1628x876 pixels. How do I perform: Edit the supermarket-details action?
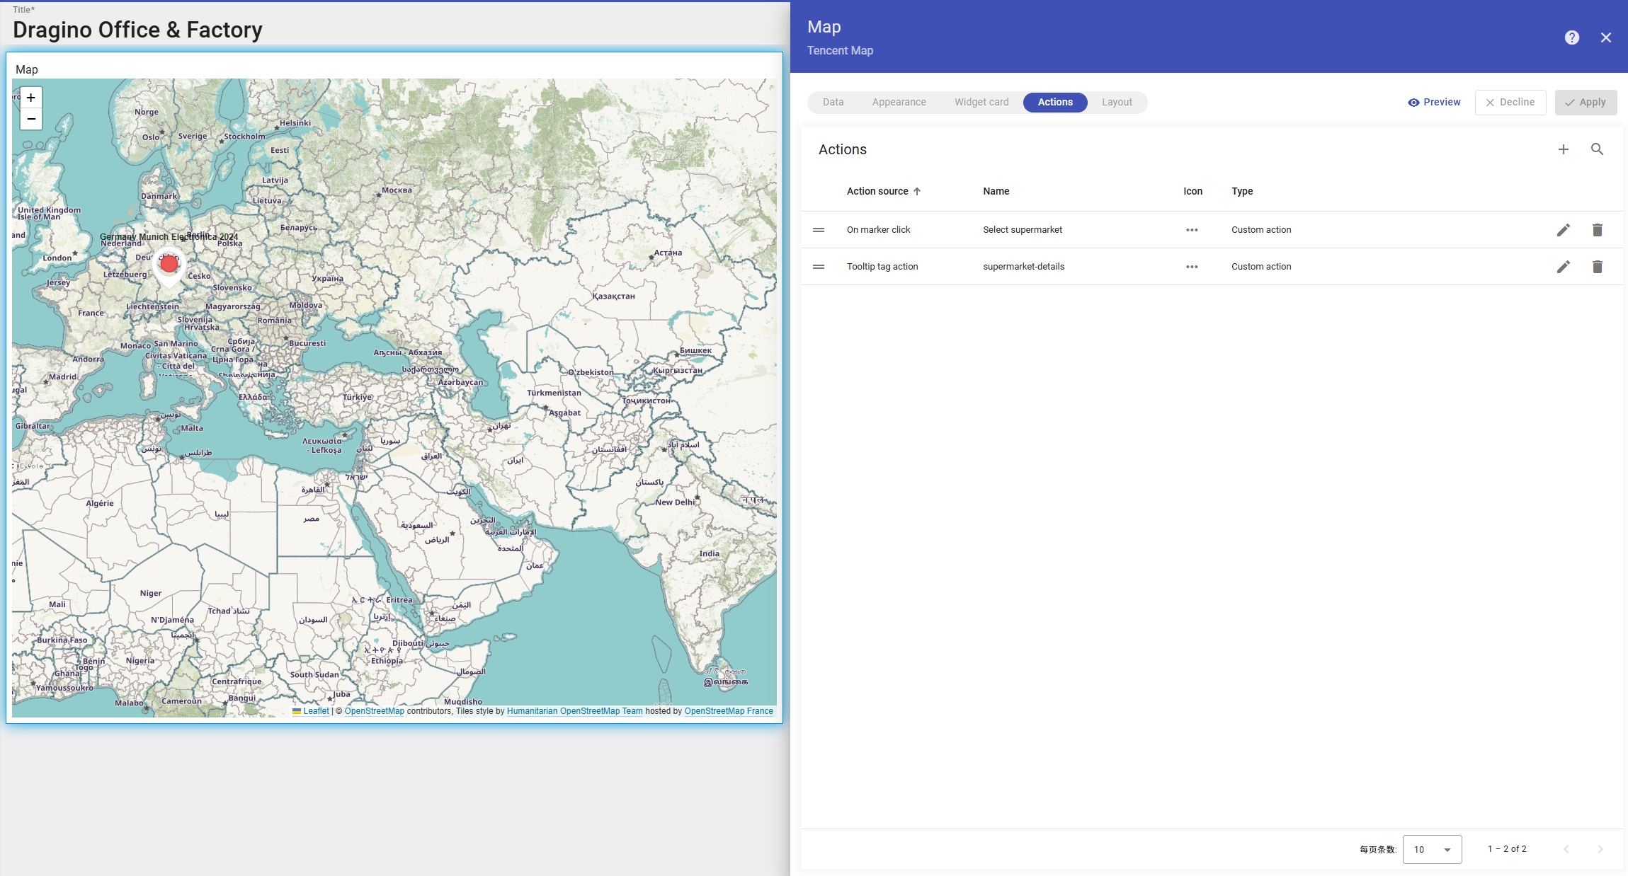[x=1563, y=267]
